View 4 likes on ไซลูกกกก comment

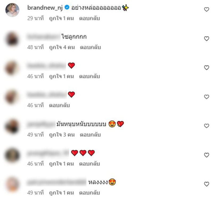(x=62, y=47)
